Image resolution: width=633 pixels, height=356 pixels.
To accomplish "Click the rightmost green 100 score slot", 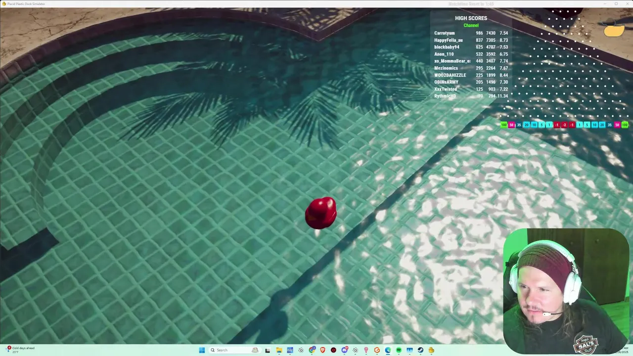I will point(625,125).
